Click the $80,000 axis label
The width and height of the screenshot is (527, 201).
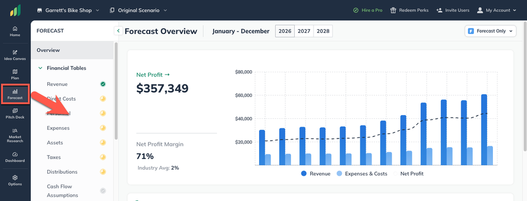[243, 72]
